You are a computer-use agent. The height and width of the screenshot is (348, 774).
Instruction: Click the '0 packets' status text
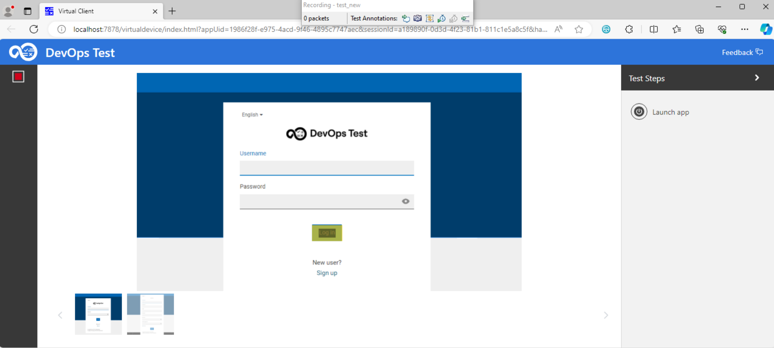317,19
